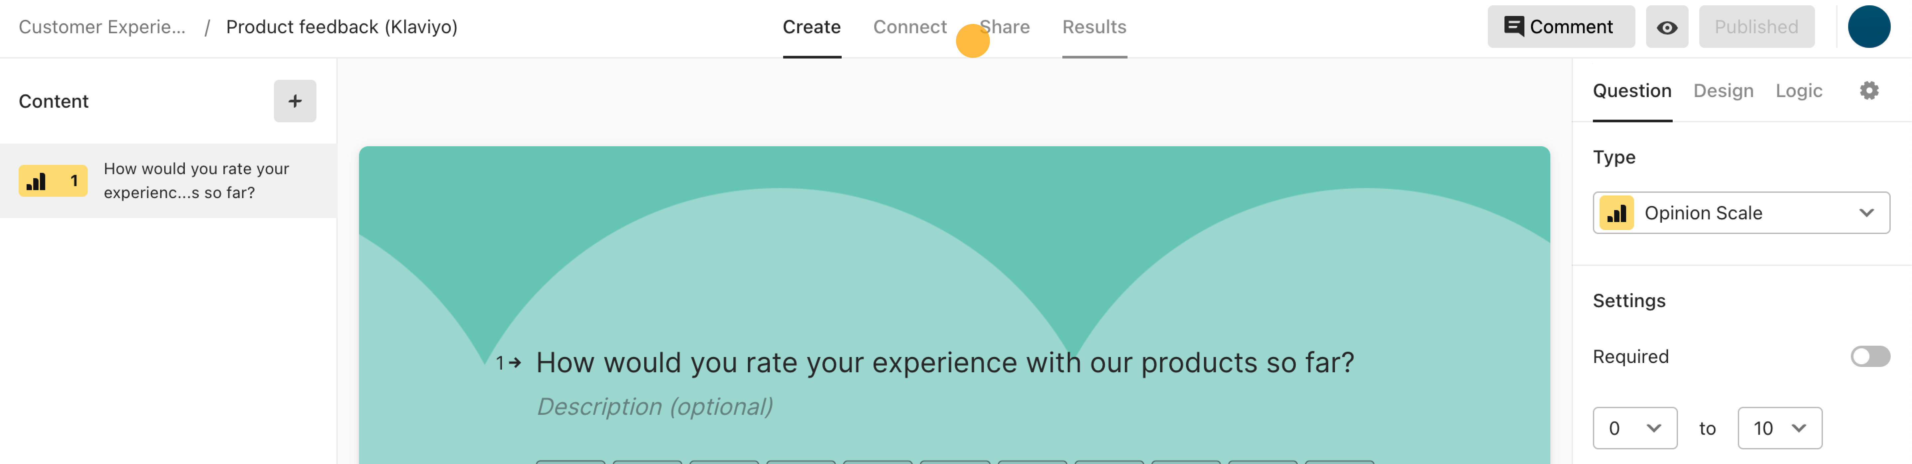Open the Logic panel tab
This screenshot has width=1912, height=464.
coord(1798,90)
